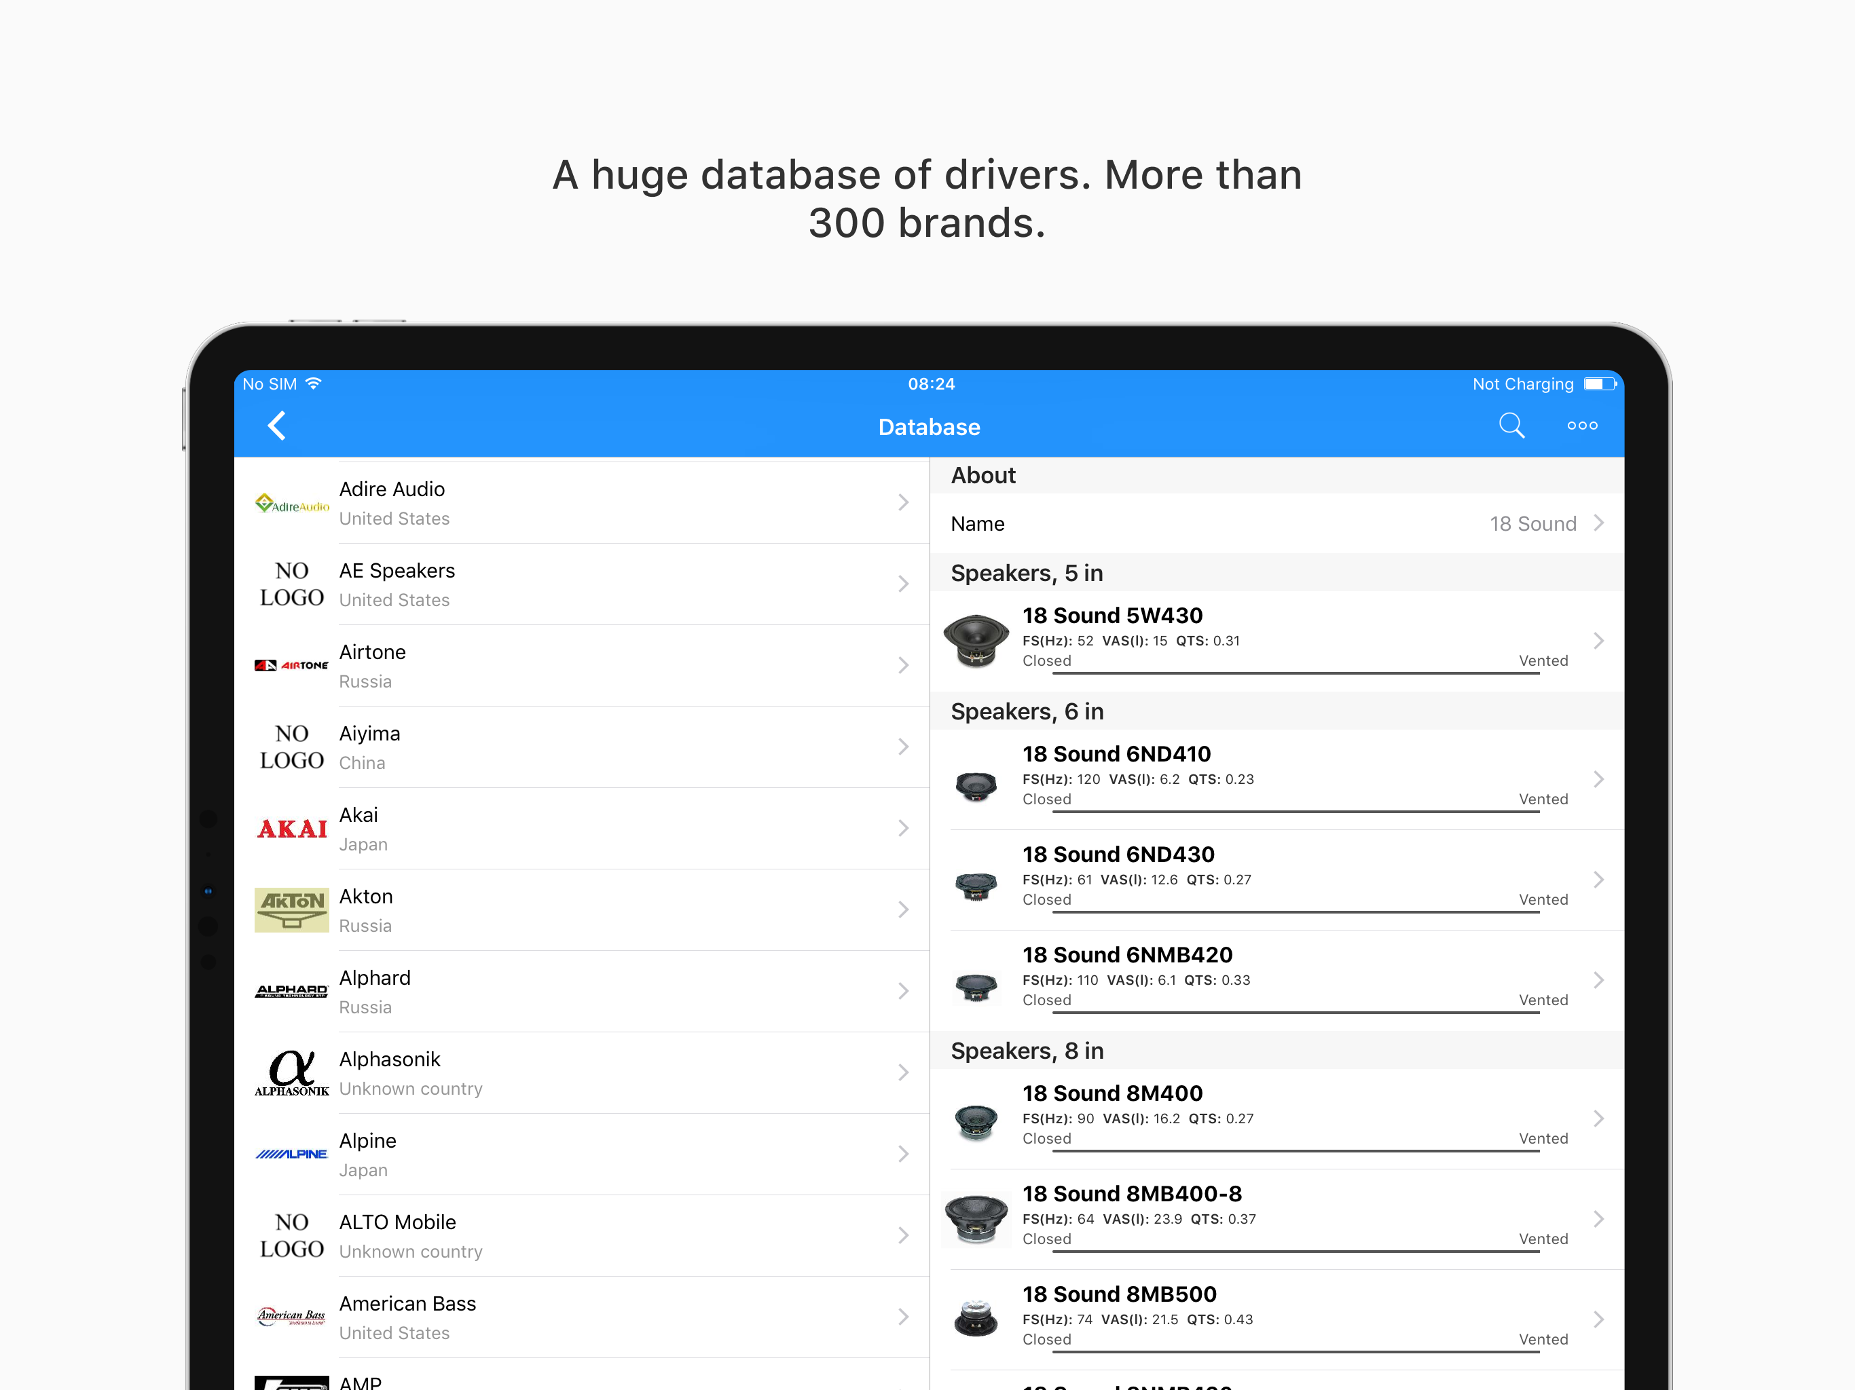Open the search magnifier icon

click(x=1510, y=426)
